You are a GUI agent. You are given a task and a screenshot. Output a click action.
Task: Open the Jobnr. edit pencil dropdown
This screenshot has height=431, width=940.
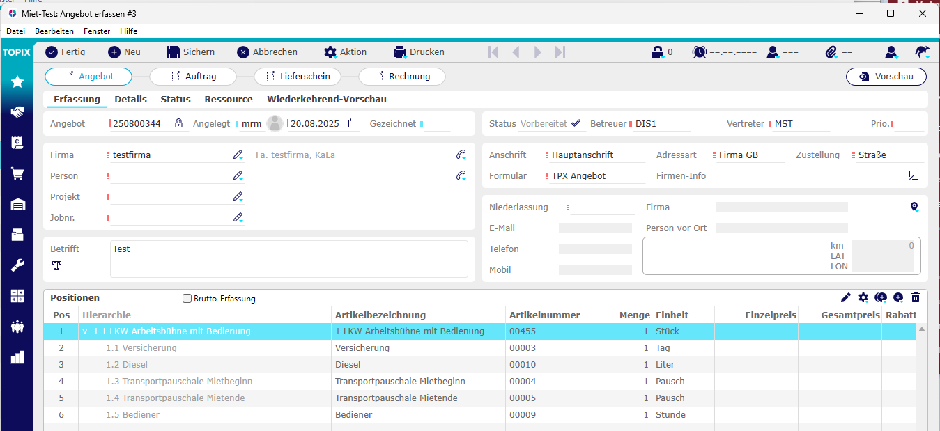(x=239, y=218)
